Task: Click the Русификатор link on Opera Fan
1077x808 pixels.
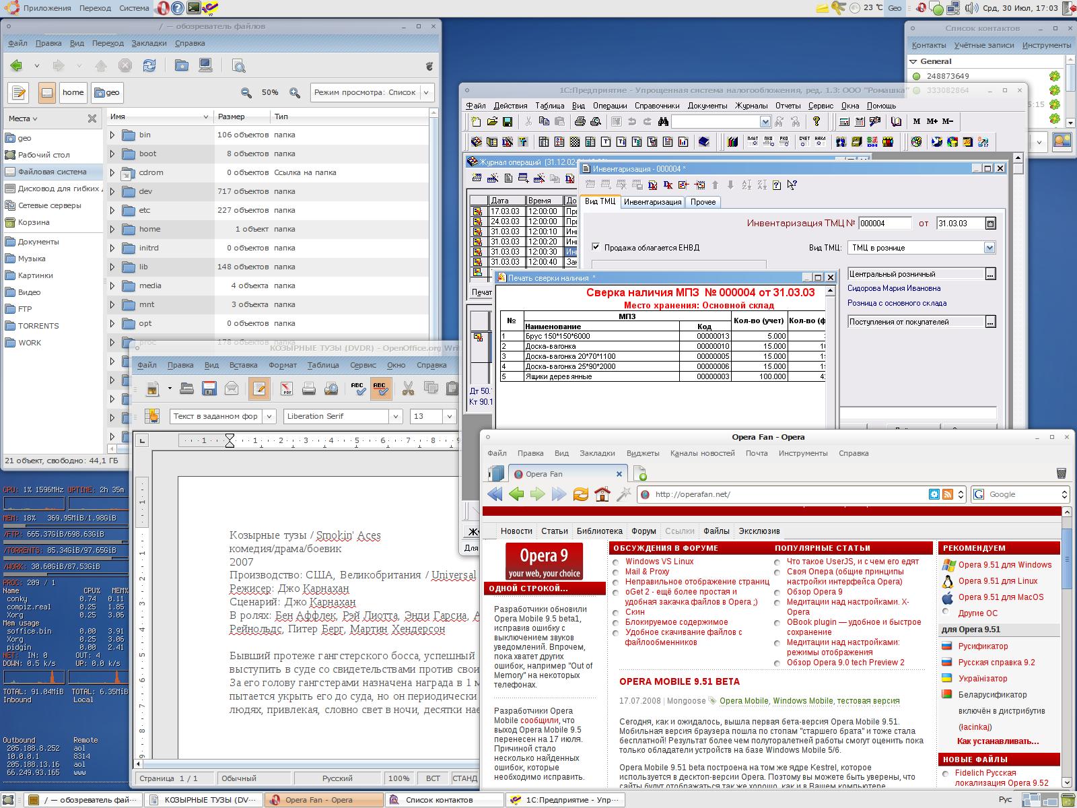Action: pyautogui.click(x=983, y=646)
